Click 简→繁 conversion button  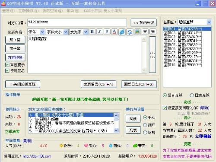[15, 48]
